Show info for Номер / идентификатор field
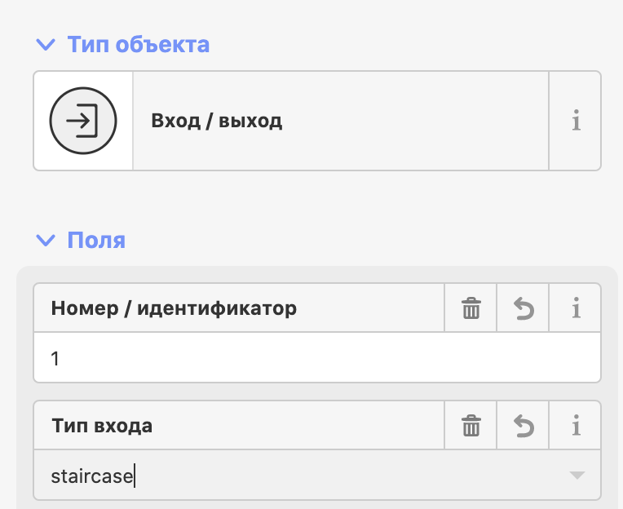 [576, 308]
